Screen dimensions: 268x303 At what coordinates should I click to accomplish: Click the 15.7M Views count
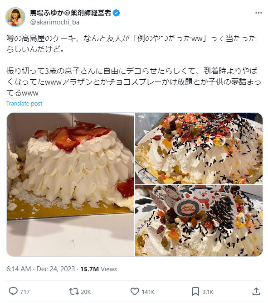99,269
